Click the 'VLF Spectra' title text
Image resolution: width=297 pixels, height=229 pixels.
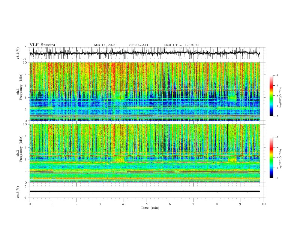tap(42, 45)
